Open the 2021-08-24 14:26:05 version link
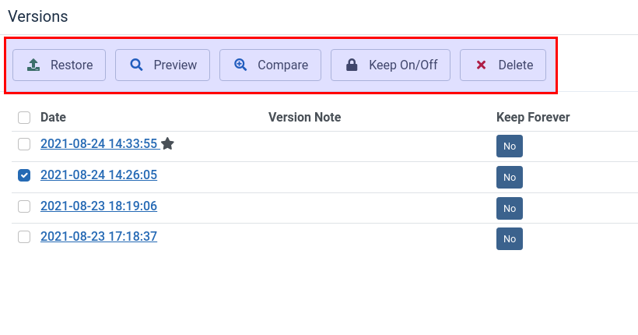The width and height of the screenshot is (638, 335). coord(99,175)
